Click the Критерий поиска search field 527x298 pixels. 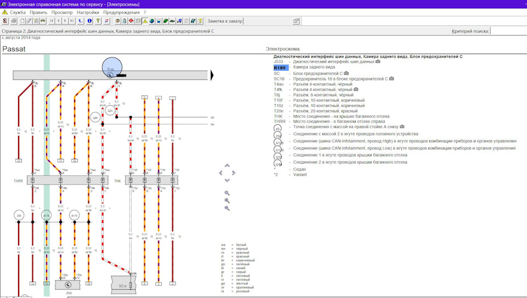pos(508,31)
